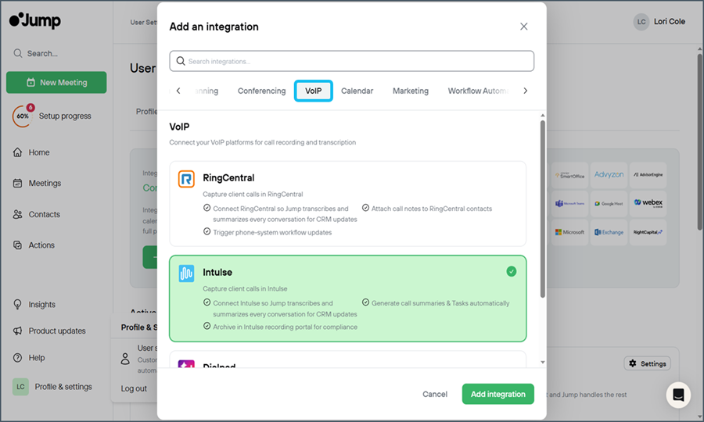Image resolution: width=704 pixels, height=422 pixels.
Task: Open Actions in the sidebar
Action: (x=34, y=245)
